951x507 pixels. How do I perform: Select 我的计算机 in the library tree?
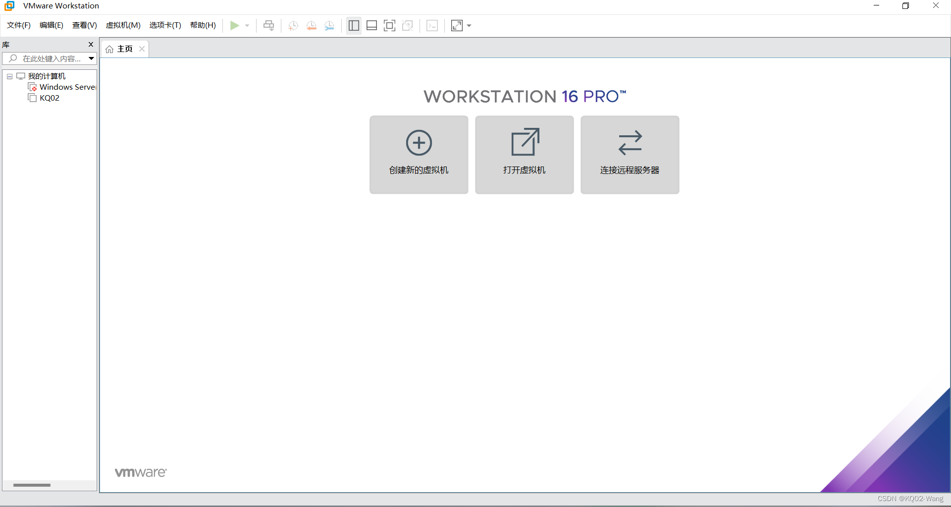[x=47, y=76]
